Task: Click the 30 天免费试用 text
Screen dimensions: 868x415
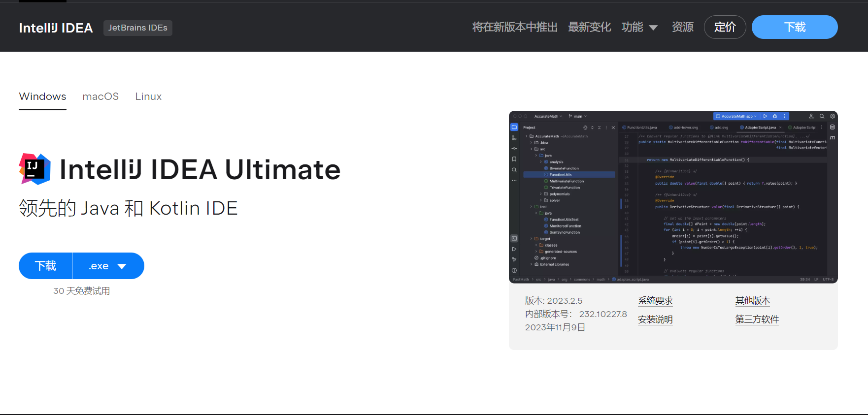Action: pos(82,291)
